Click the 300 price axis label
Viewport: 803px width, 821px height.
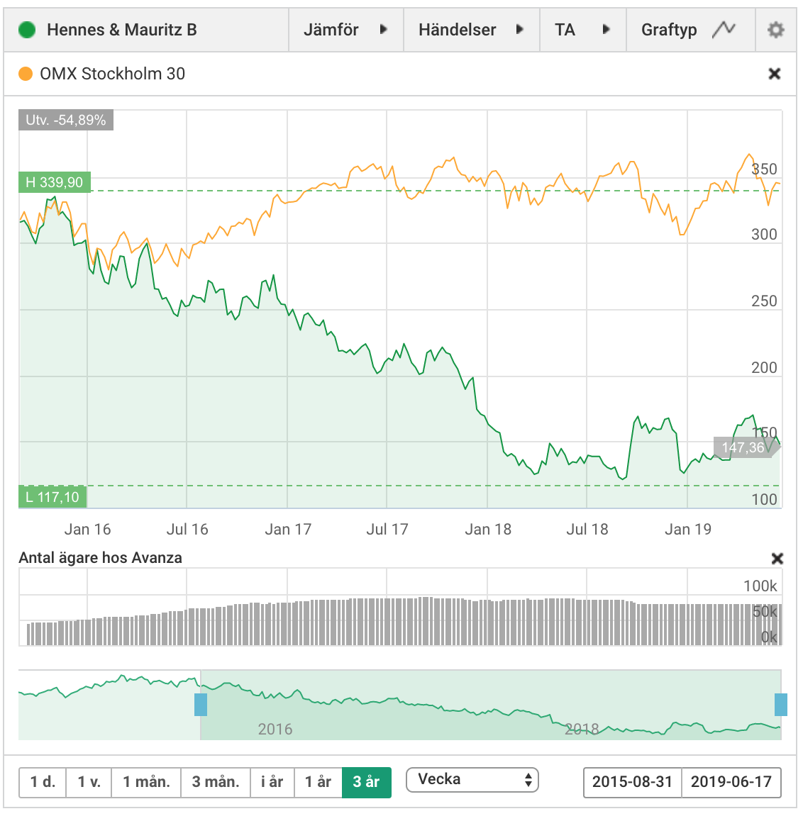[764, 235]
